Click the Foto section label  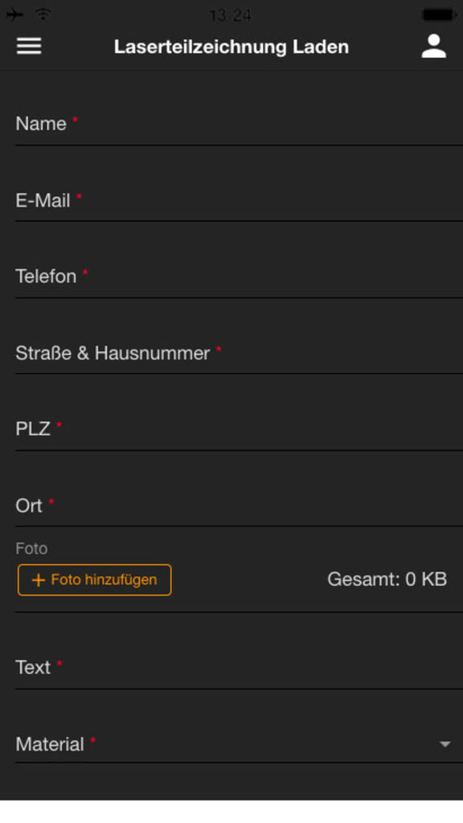point(31,548)
